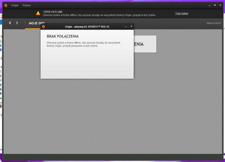This screenshot has height=162, width=225.
Task: Switch to the MOJE GRY tab
Action: (37, 23)
